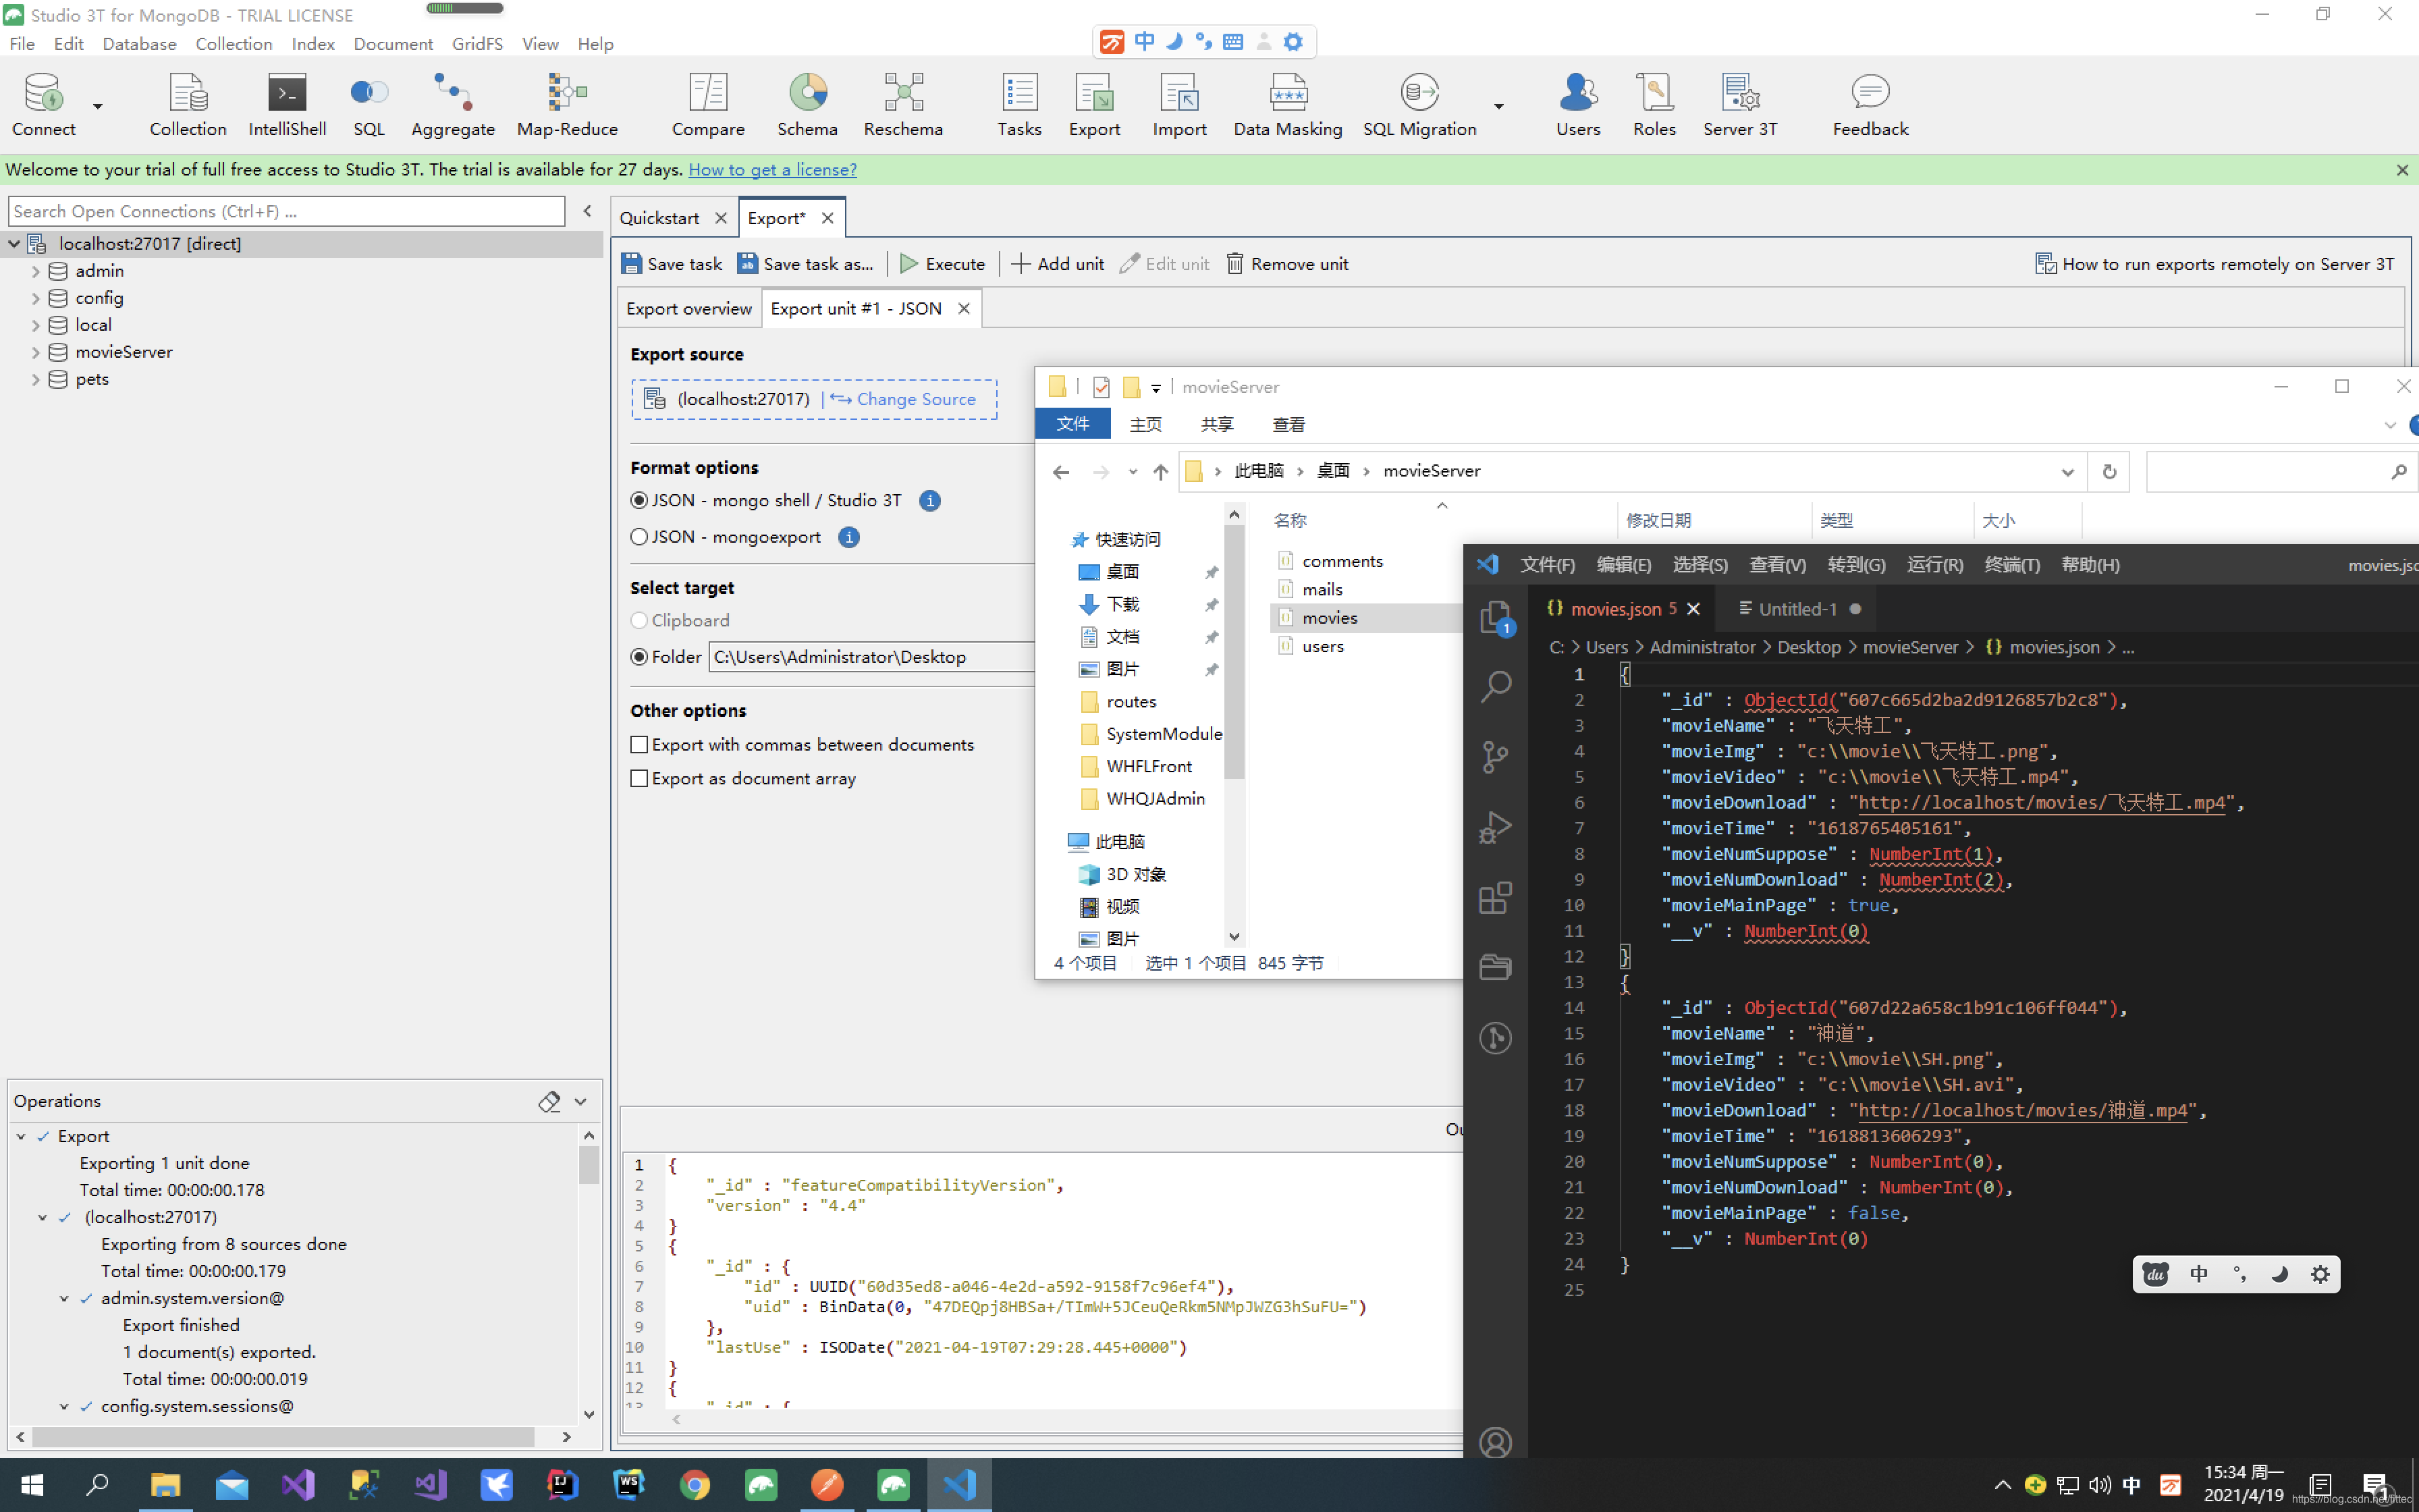This screenshot has height=1512, width=2419.
Task: Switch to the Export overview tab
Action: [688, 308]
